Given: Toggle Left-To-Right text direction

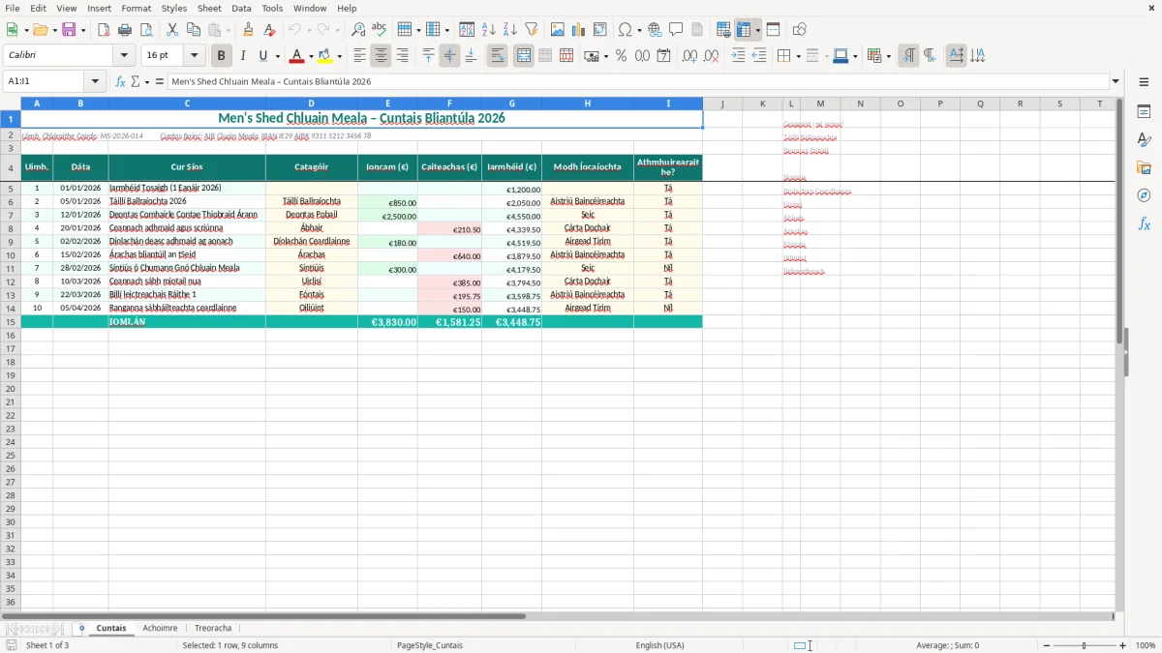Looking at the screenshot, I should click(x=908, y=56).
